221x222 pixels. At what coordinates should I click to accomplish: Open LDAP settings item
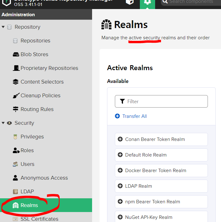click(27, 191)
